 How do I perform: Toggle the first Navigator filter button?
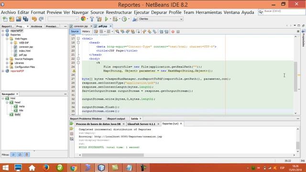click(13, 154)
